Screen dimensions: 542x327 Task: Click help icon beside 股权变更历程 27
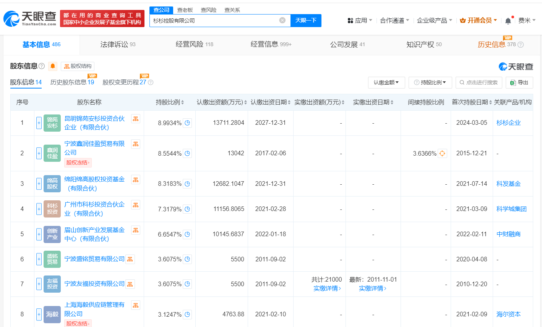(151, 82)
